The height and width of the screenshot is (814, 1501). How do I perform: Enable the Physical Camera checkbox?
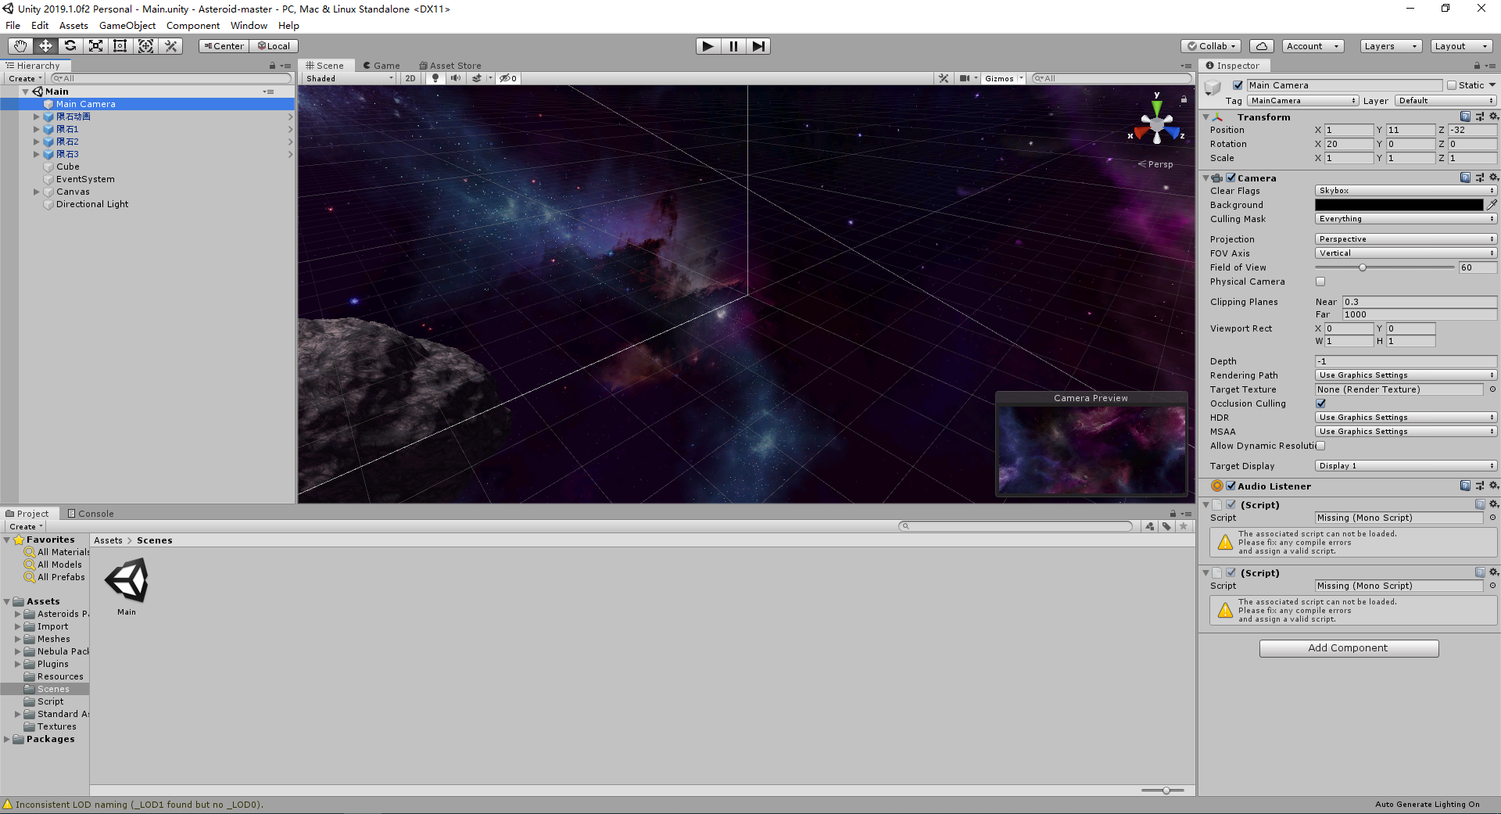pyautogui.click(x=1320, y=281)
